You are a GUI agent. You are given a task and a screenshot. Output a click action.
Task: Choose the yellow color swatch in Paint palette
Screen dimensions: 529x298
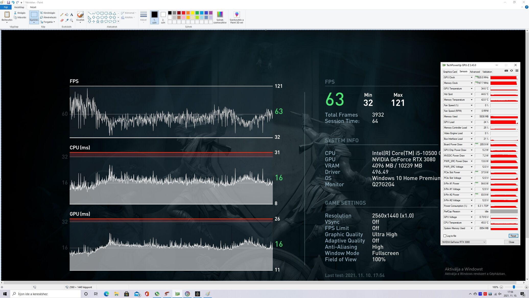pyautogui.click(x=193, y=13)
